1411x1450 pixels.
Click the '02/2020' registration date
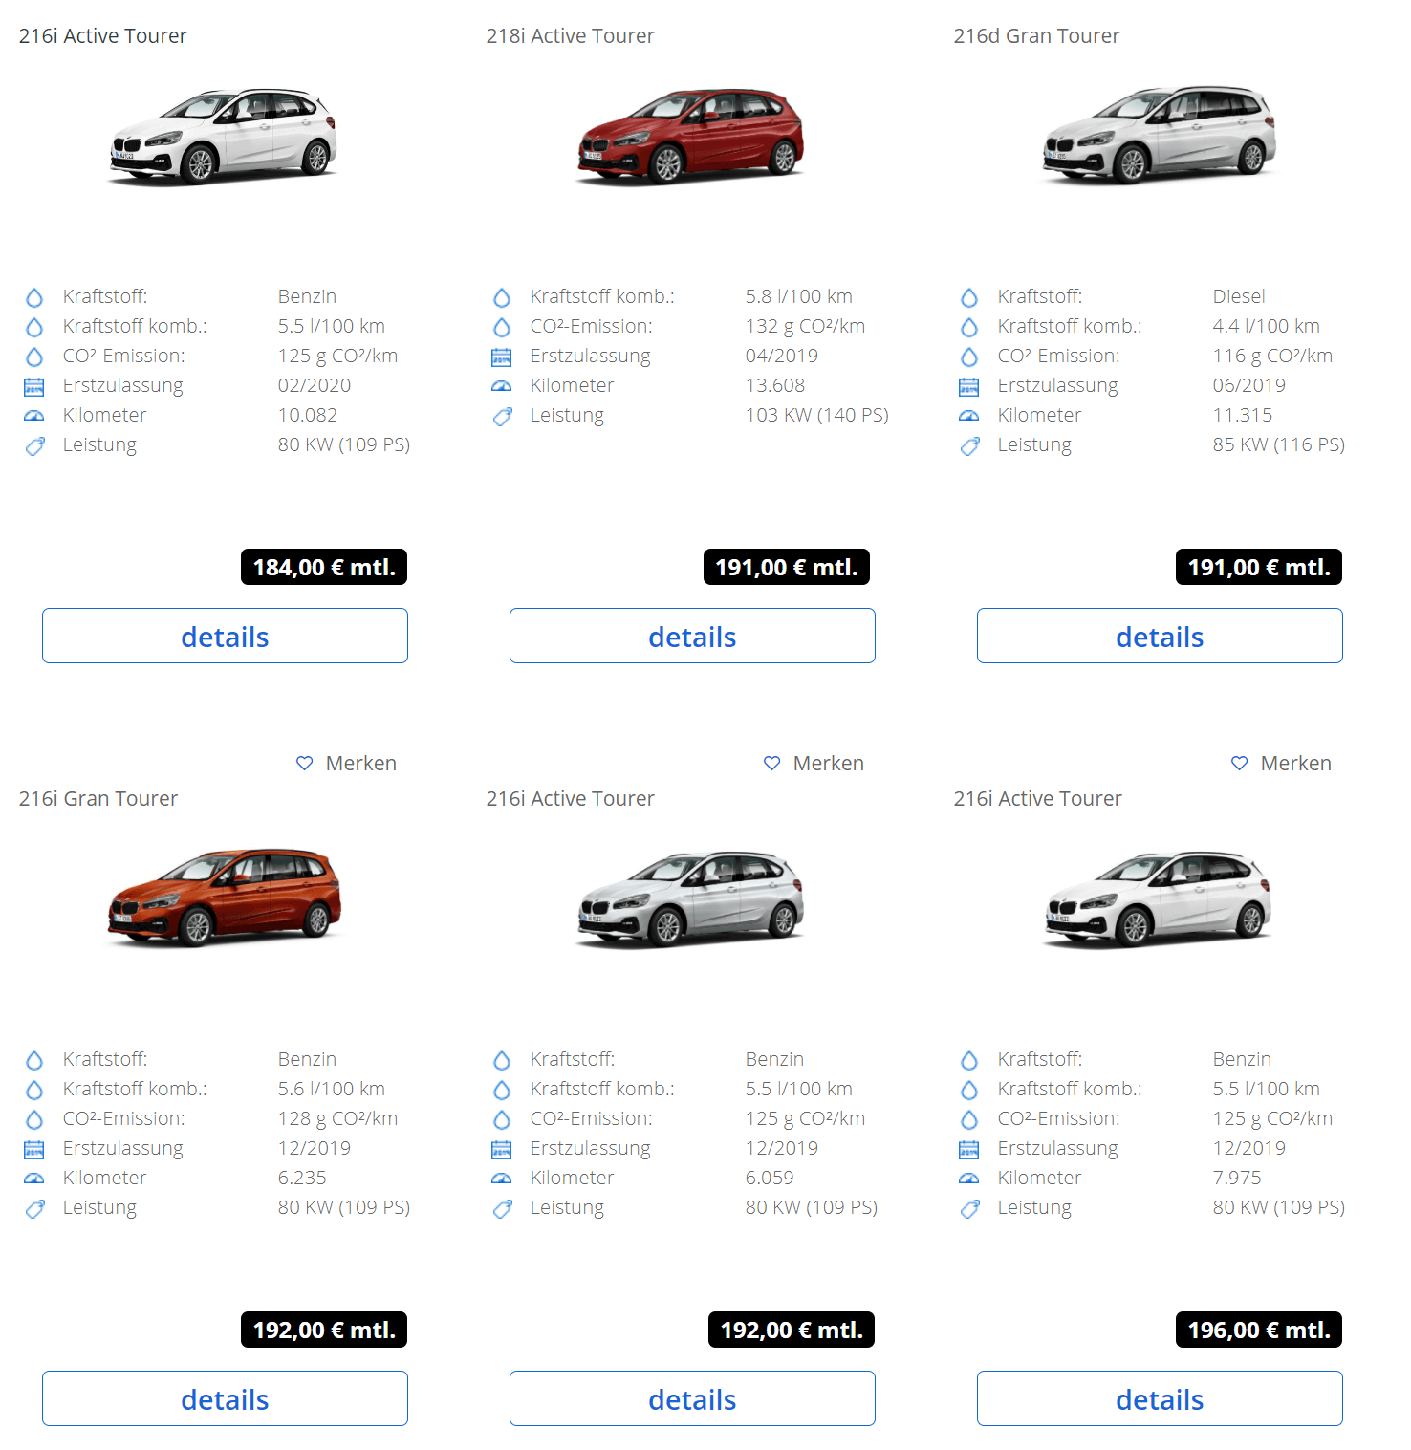coord(315,385)
